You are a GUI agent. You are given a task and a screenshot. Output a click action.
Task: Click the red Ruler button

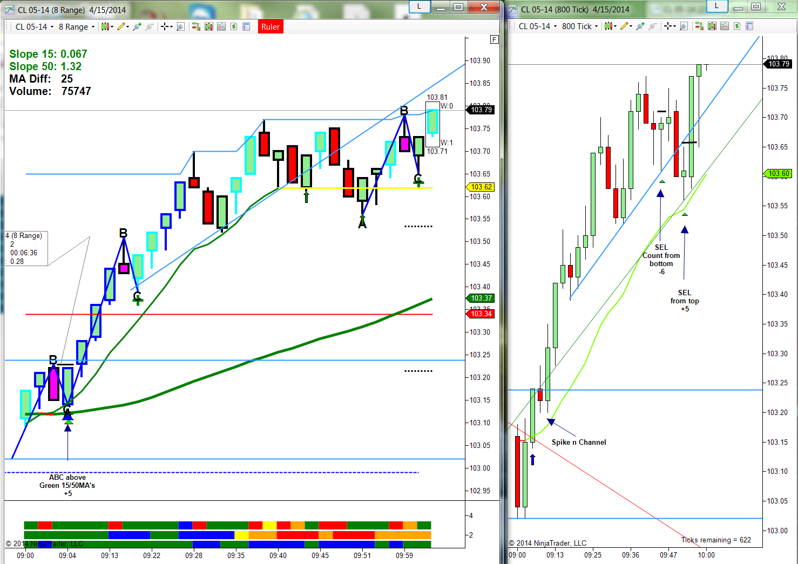click(270, 26)
